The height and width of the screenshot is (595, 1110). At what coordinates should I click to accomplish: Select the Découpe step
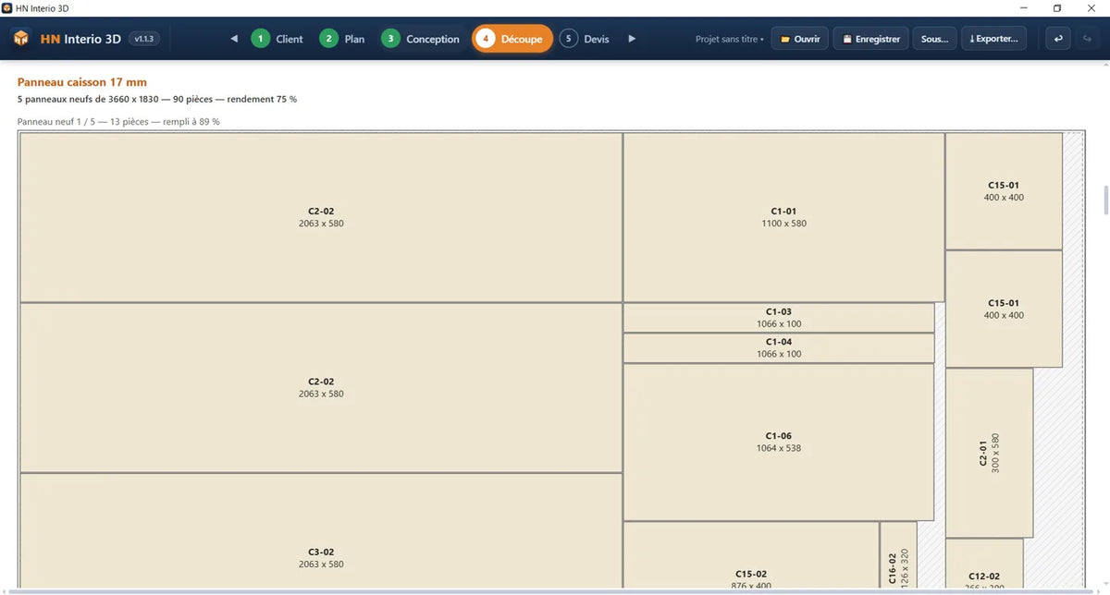[x=512, y=39]
